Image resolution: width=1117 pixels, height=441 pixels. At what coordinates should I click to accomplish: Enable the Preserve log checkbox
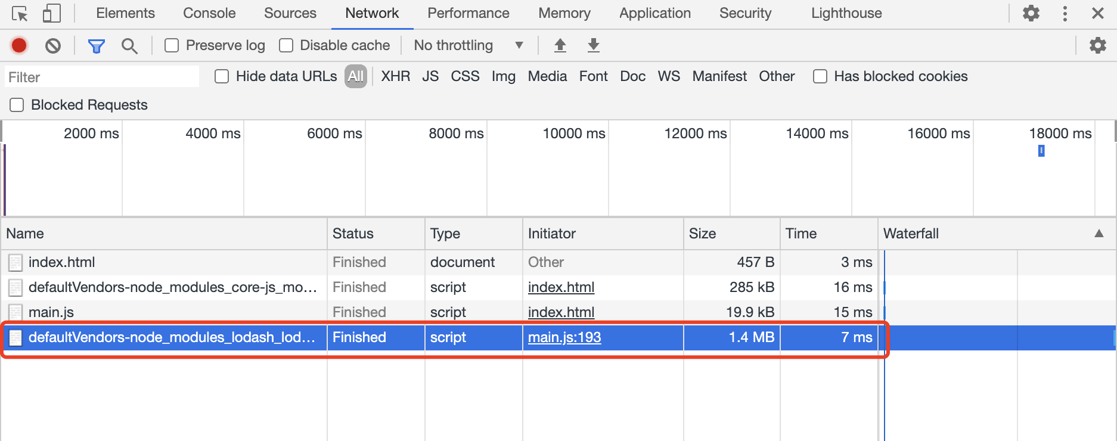pyautogui.click(x=172, y=45)
